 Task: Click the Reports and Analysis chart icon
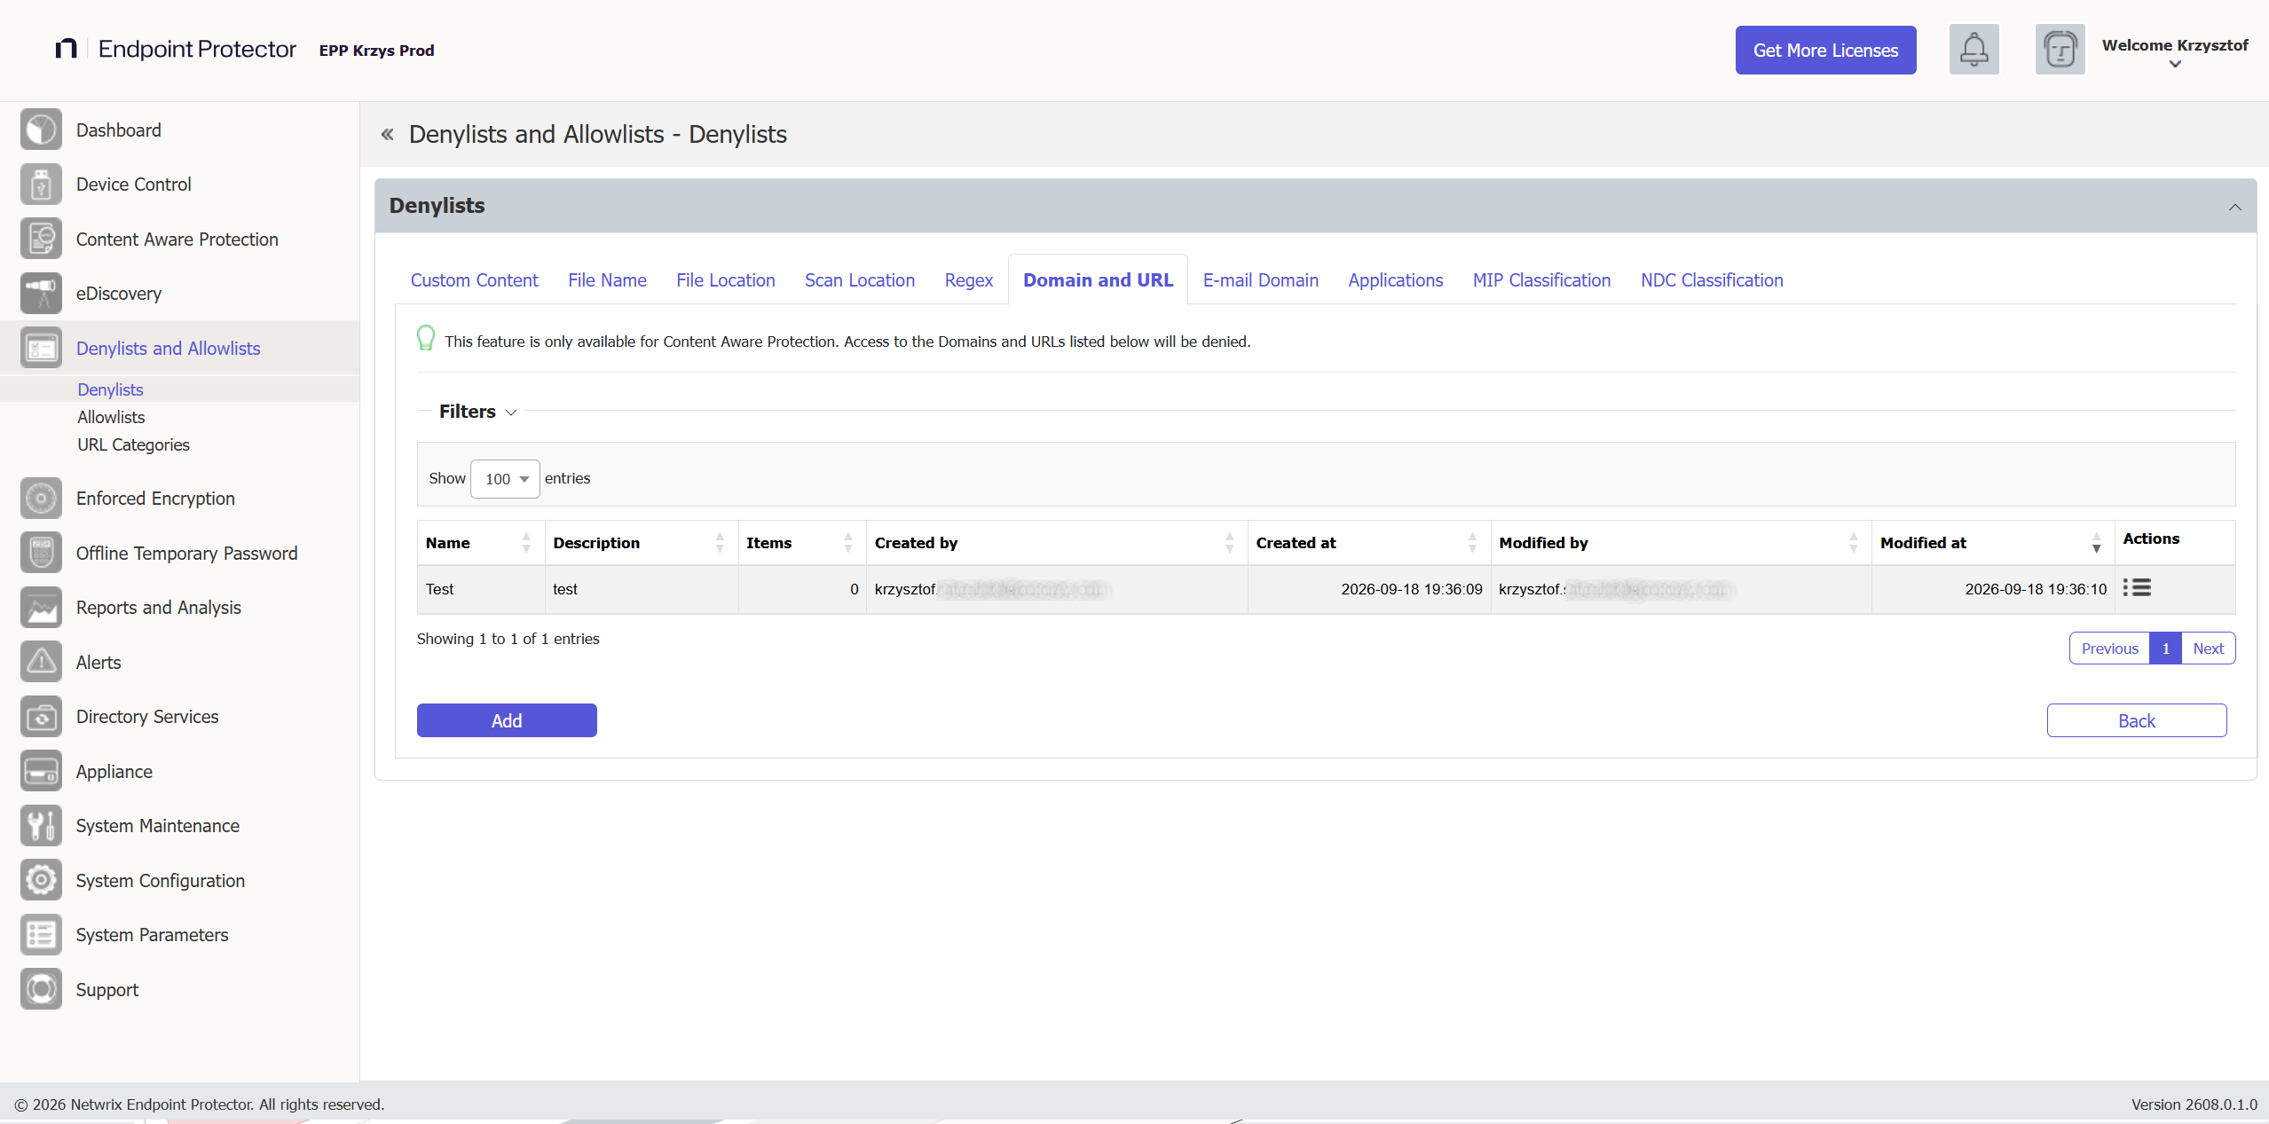pyautogui.click(x=41, y=608)
